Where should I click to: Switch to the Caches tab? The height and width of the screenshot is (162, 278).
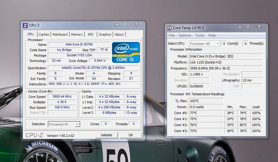[x=44, y=34]
